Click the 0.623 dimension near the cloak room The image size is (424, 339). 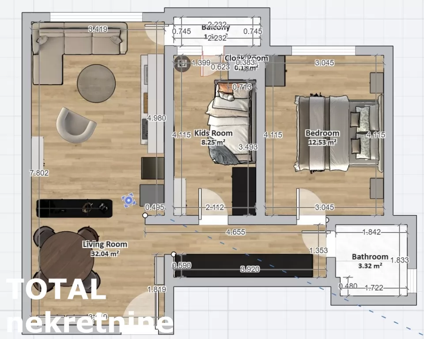coord(220,67)
